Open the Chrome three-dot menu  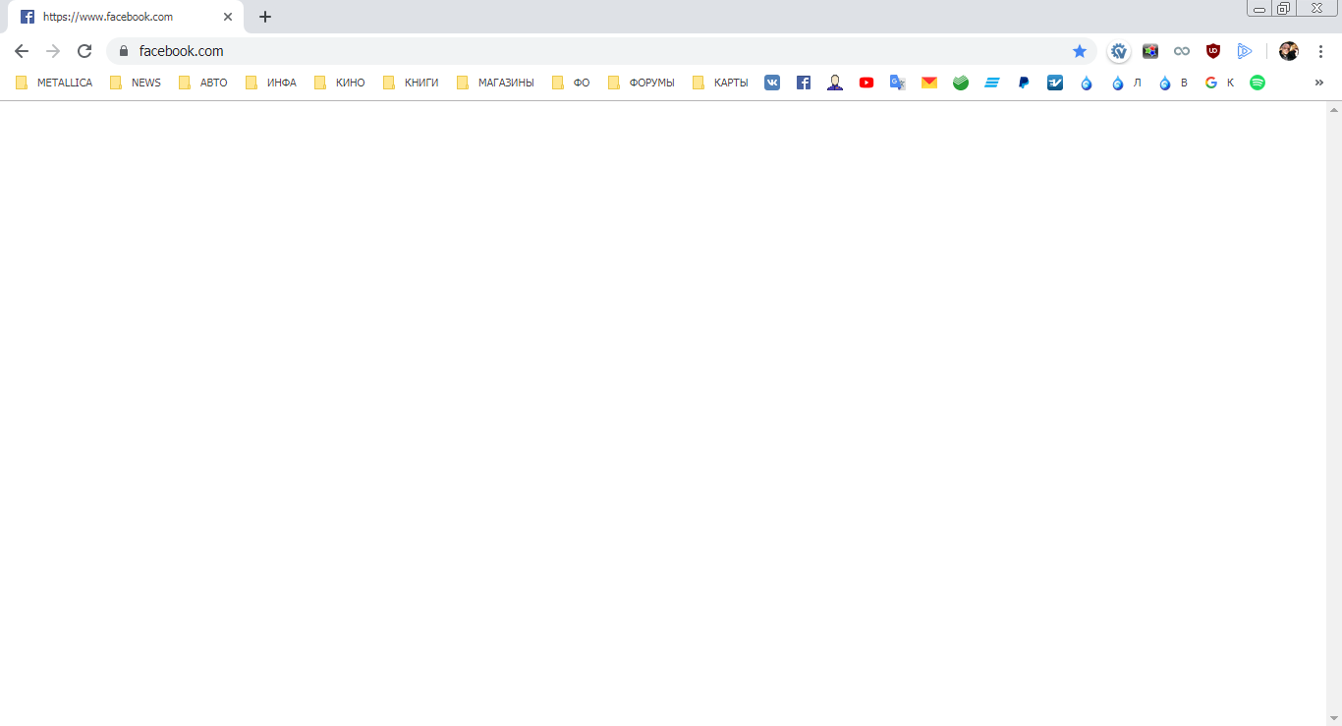[1320, 51]
